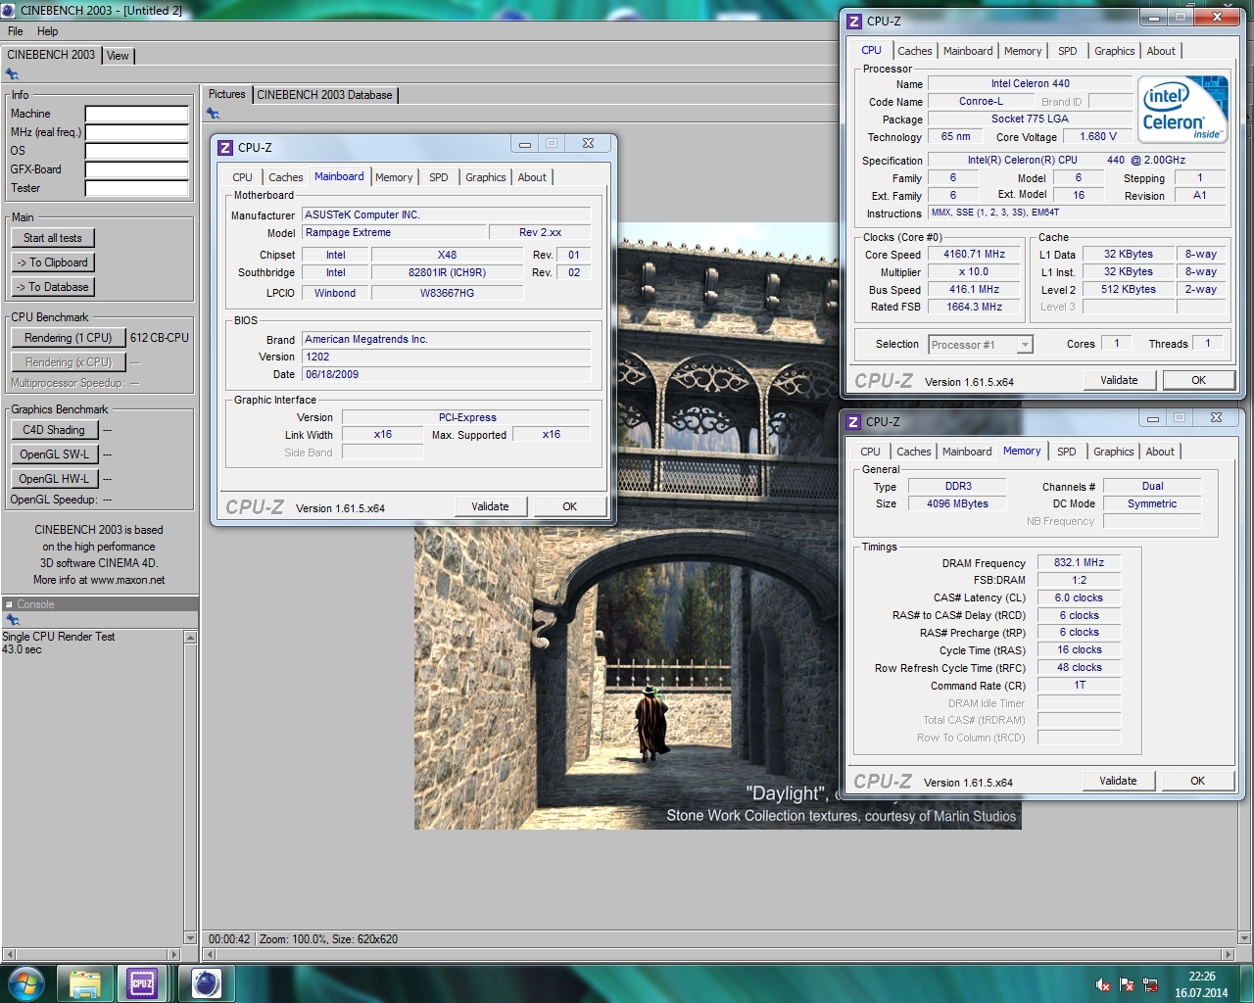Click the CPU-Z Mainboard window title icon
This screenshot has height=1003, width=1254.
click(x=226, y=147)
